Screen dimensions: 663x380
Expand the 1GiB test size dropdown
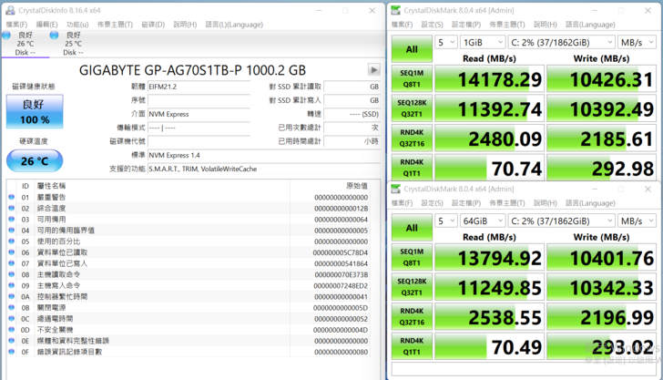(x=483, y=43)
